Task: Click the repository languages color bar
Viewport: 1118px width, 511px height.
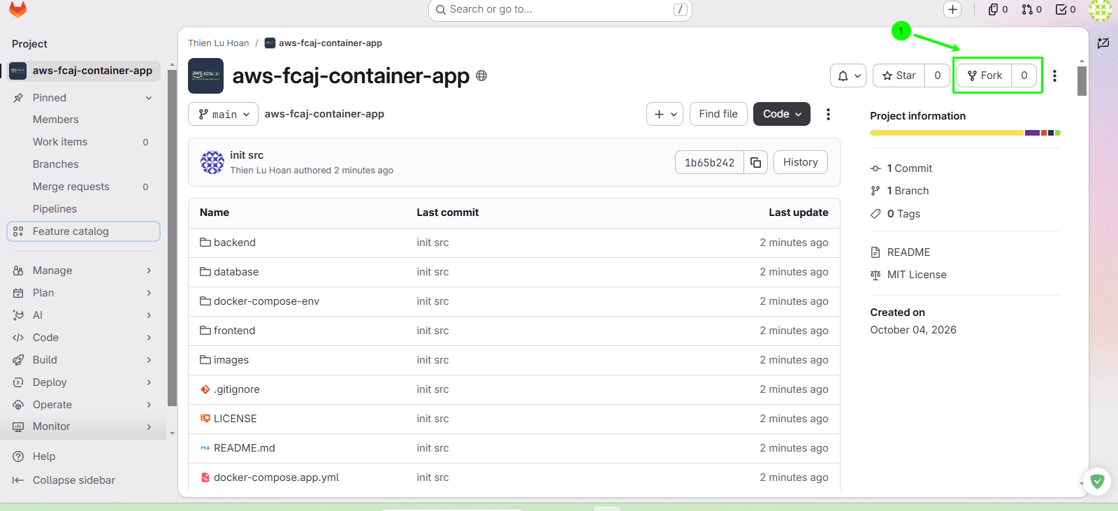Action: [965, 133]
